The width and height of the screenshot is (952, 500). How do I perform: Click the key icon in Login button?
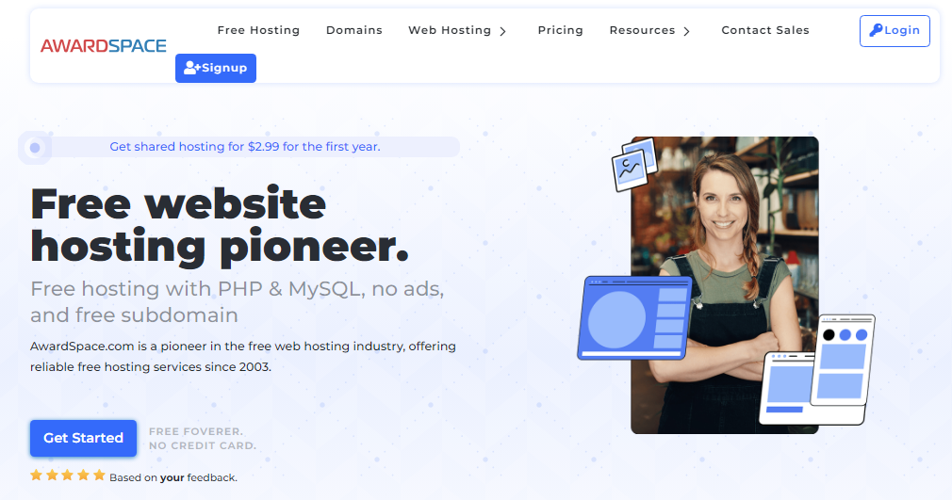[x=876, y=30]
